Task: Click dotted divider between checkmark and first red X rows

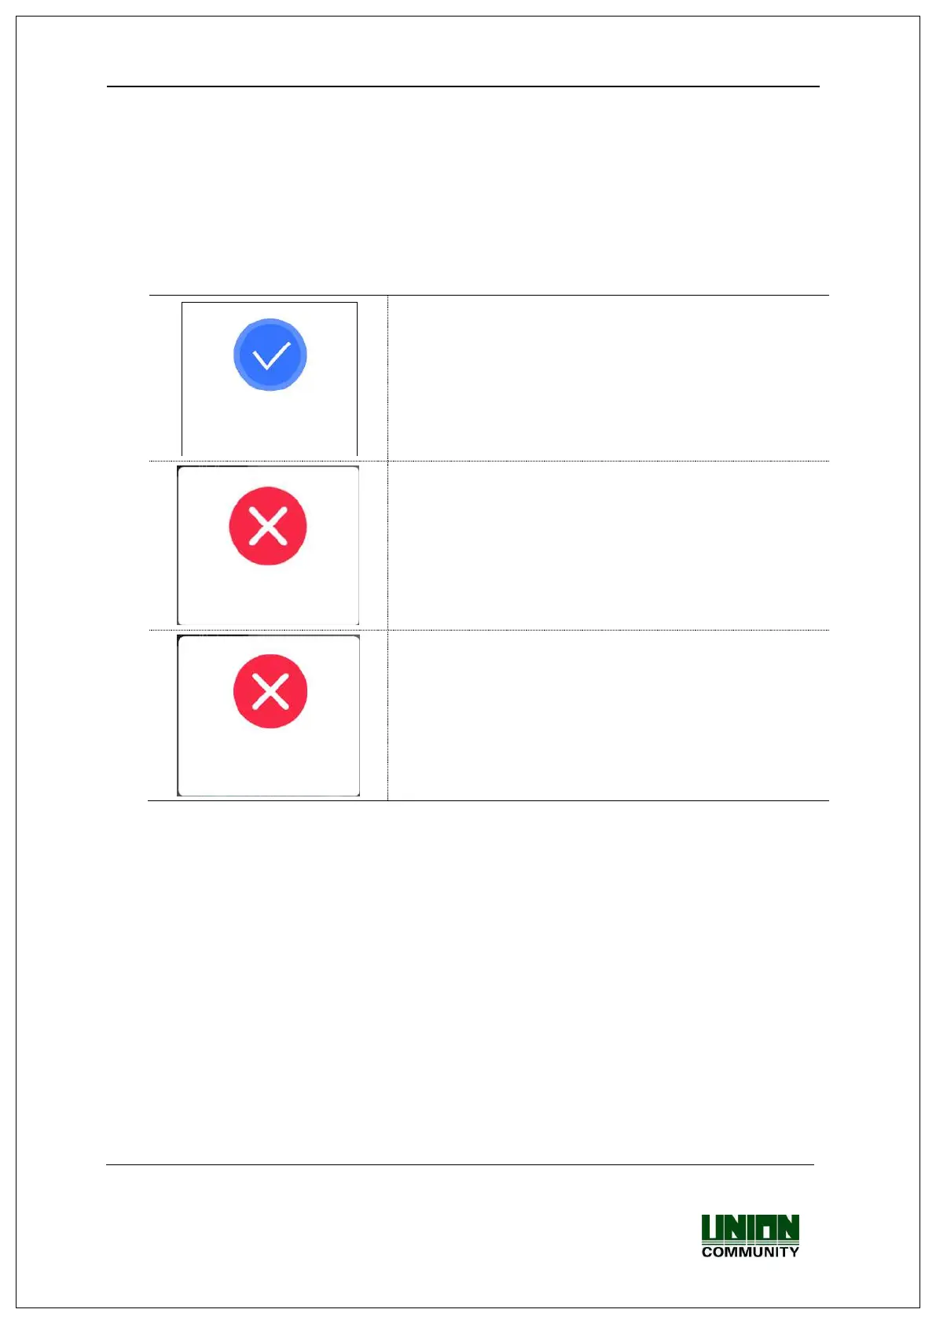Action: pyautogui.click(x=489, y=461)
